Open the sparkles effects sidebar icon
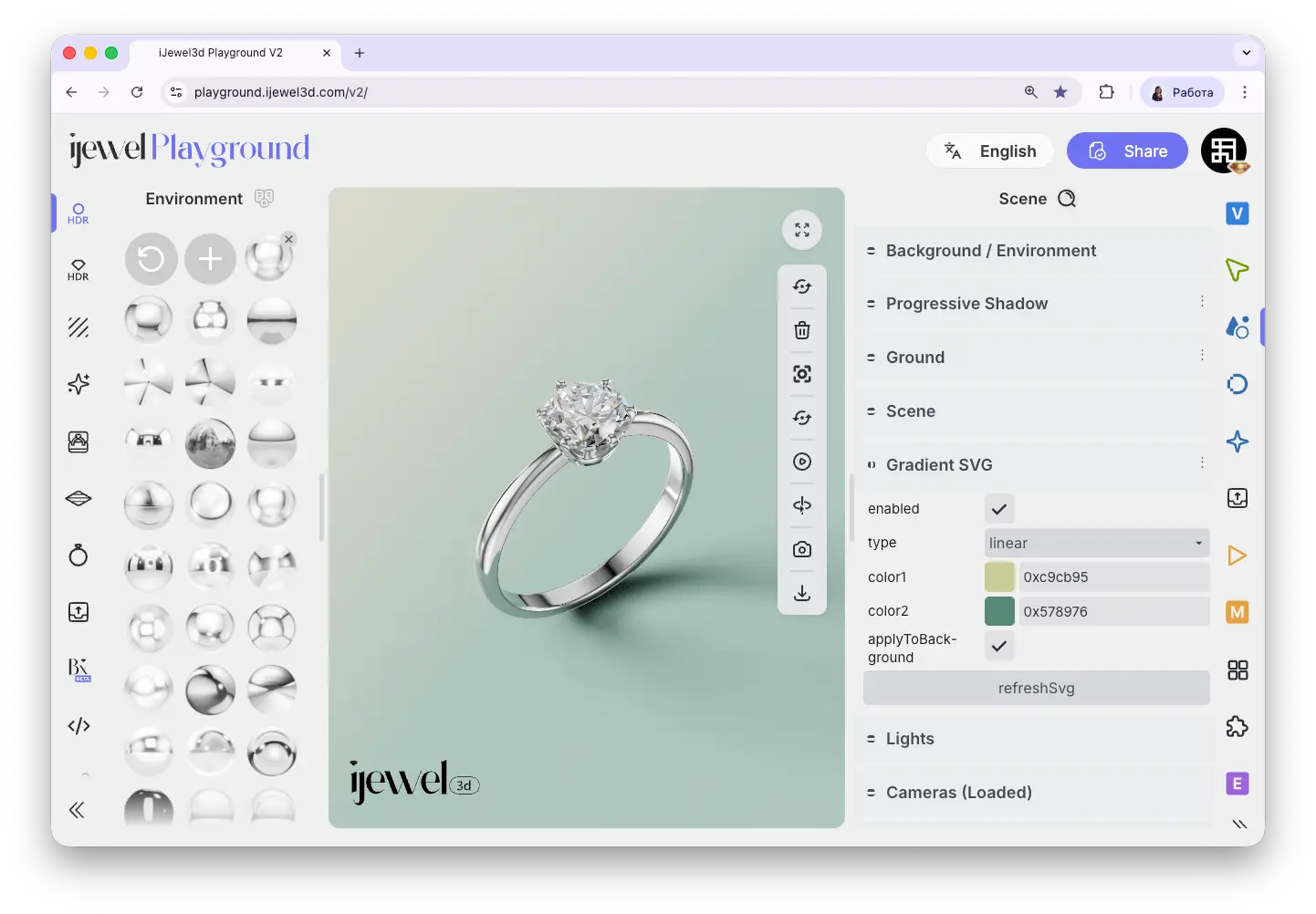This screenshot has width=1316, height=914. coord(78,384)
